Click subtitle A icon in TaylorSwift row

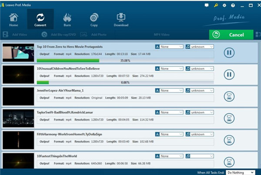157,112
